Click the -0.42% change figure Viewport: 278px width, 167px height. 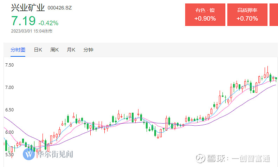pyautogui.click(x=49, y=23)
